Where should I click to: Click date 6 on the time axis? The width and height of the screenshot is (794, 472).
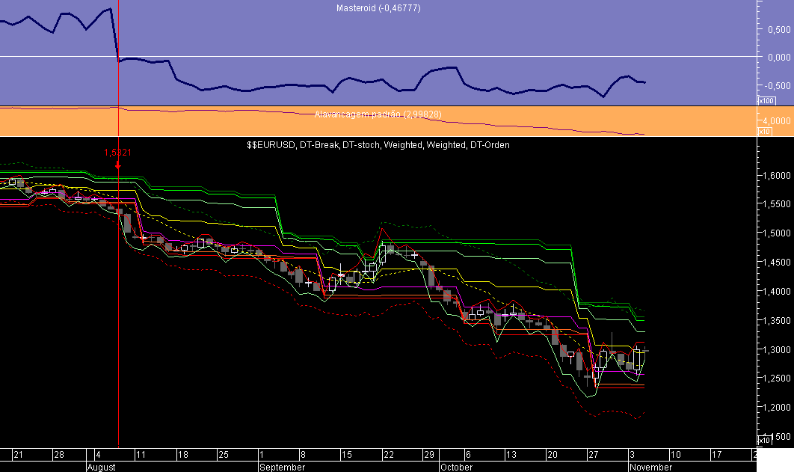pos(468,454)
